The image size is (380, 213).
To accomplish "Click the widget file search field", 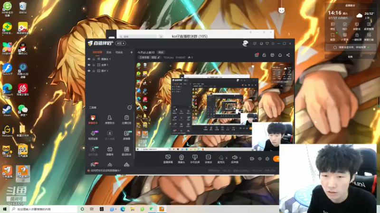I will tap(351, 47).
